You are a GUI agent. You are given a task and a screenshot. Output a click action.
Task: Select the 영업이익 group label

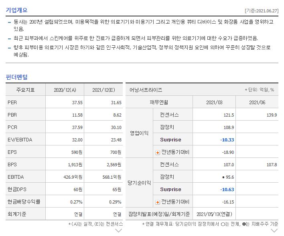click(x=139, y=133)
